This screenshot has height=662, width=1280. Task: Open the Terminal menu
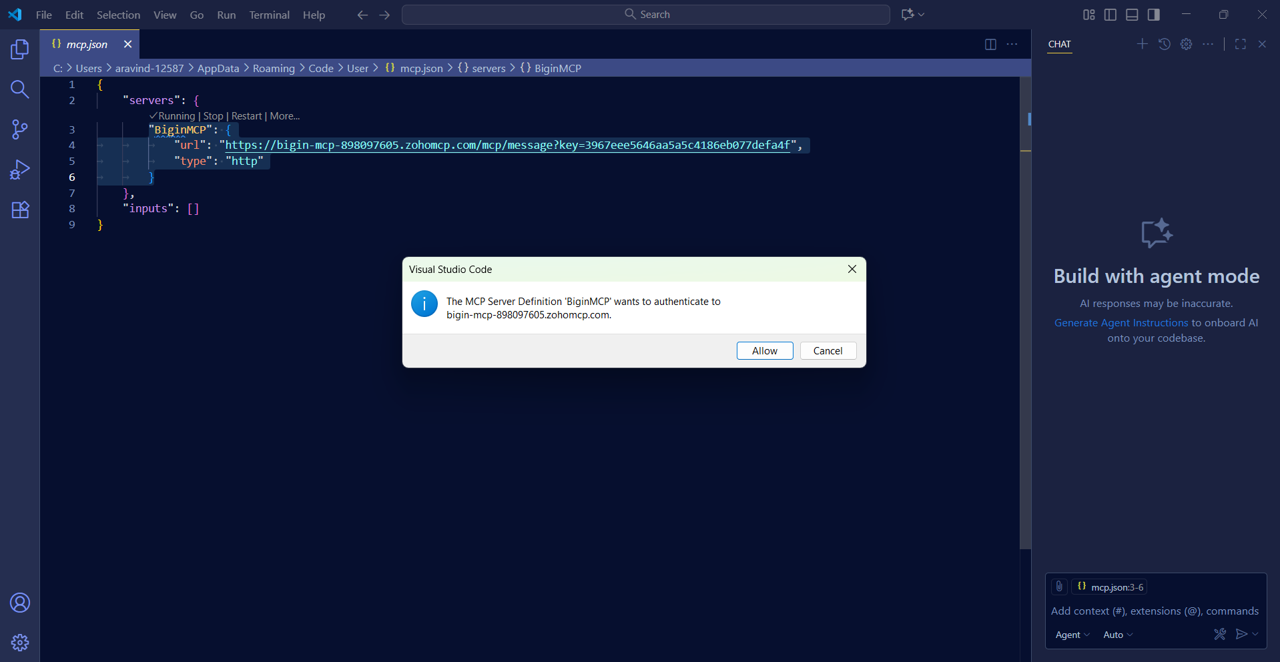[270, 15]
